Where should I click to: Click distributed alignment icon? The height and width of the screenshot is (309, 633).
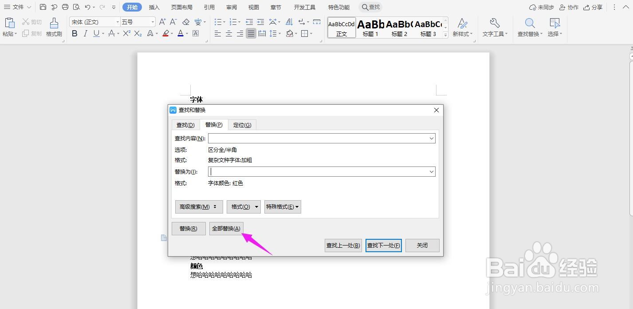coord(262,33)
